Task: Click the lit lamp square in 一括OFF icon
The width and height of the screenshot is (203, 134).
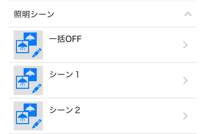Action: [22, 48]
